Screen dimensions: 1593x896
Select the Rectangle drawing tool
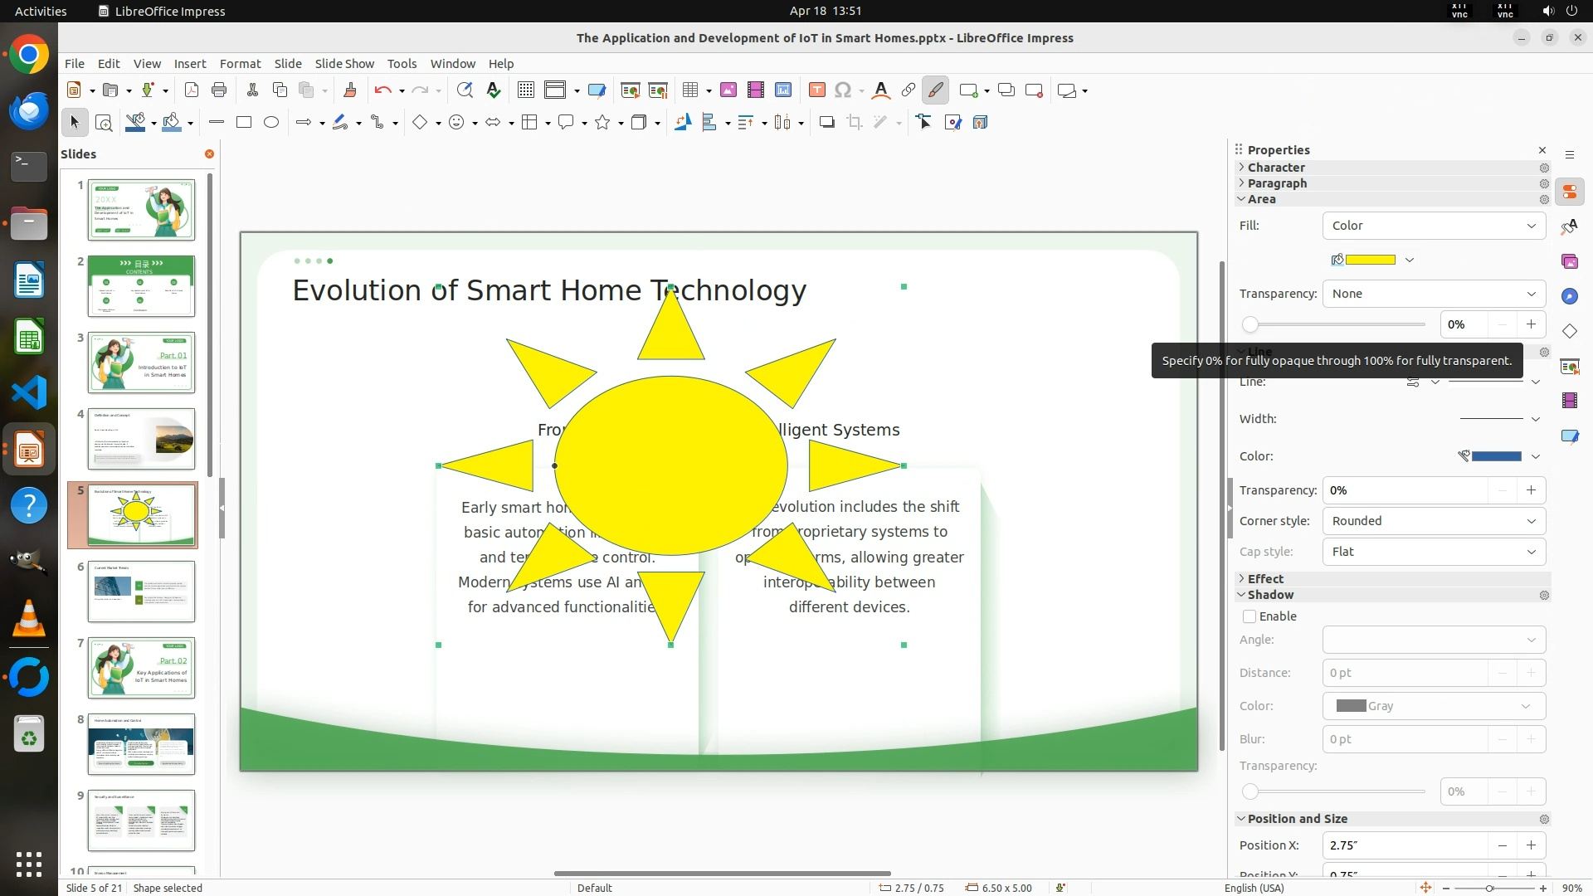coord(244,123)
